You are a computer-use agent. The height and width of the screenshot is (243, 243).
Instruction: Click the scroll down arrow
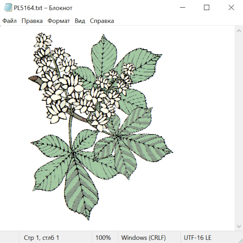click(239, 226)
